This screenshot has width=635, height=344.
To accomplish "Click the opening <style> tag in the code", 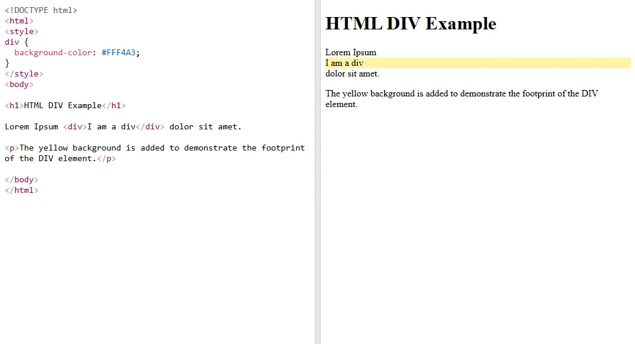I will click(x=21, y=31).
